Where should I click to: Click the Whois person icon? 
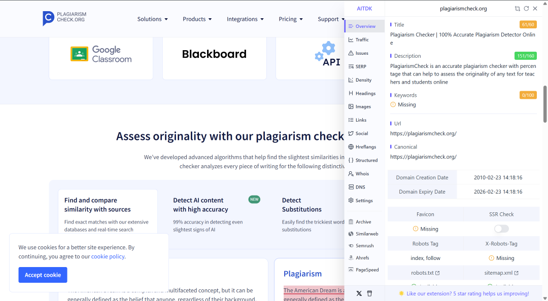click(x=351, y=173)
